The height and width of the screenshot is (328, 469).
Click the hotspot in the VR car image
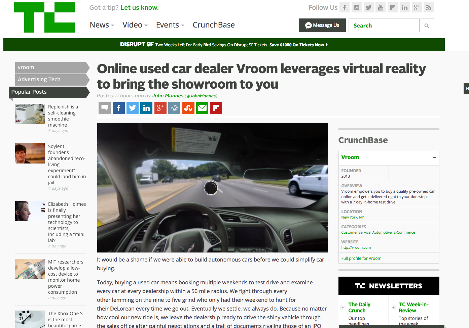[211, 188]
